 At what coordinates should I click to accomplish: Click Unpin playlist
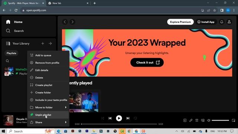point(48,115)
